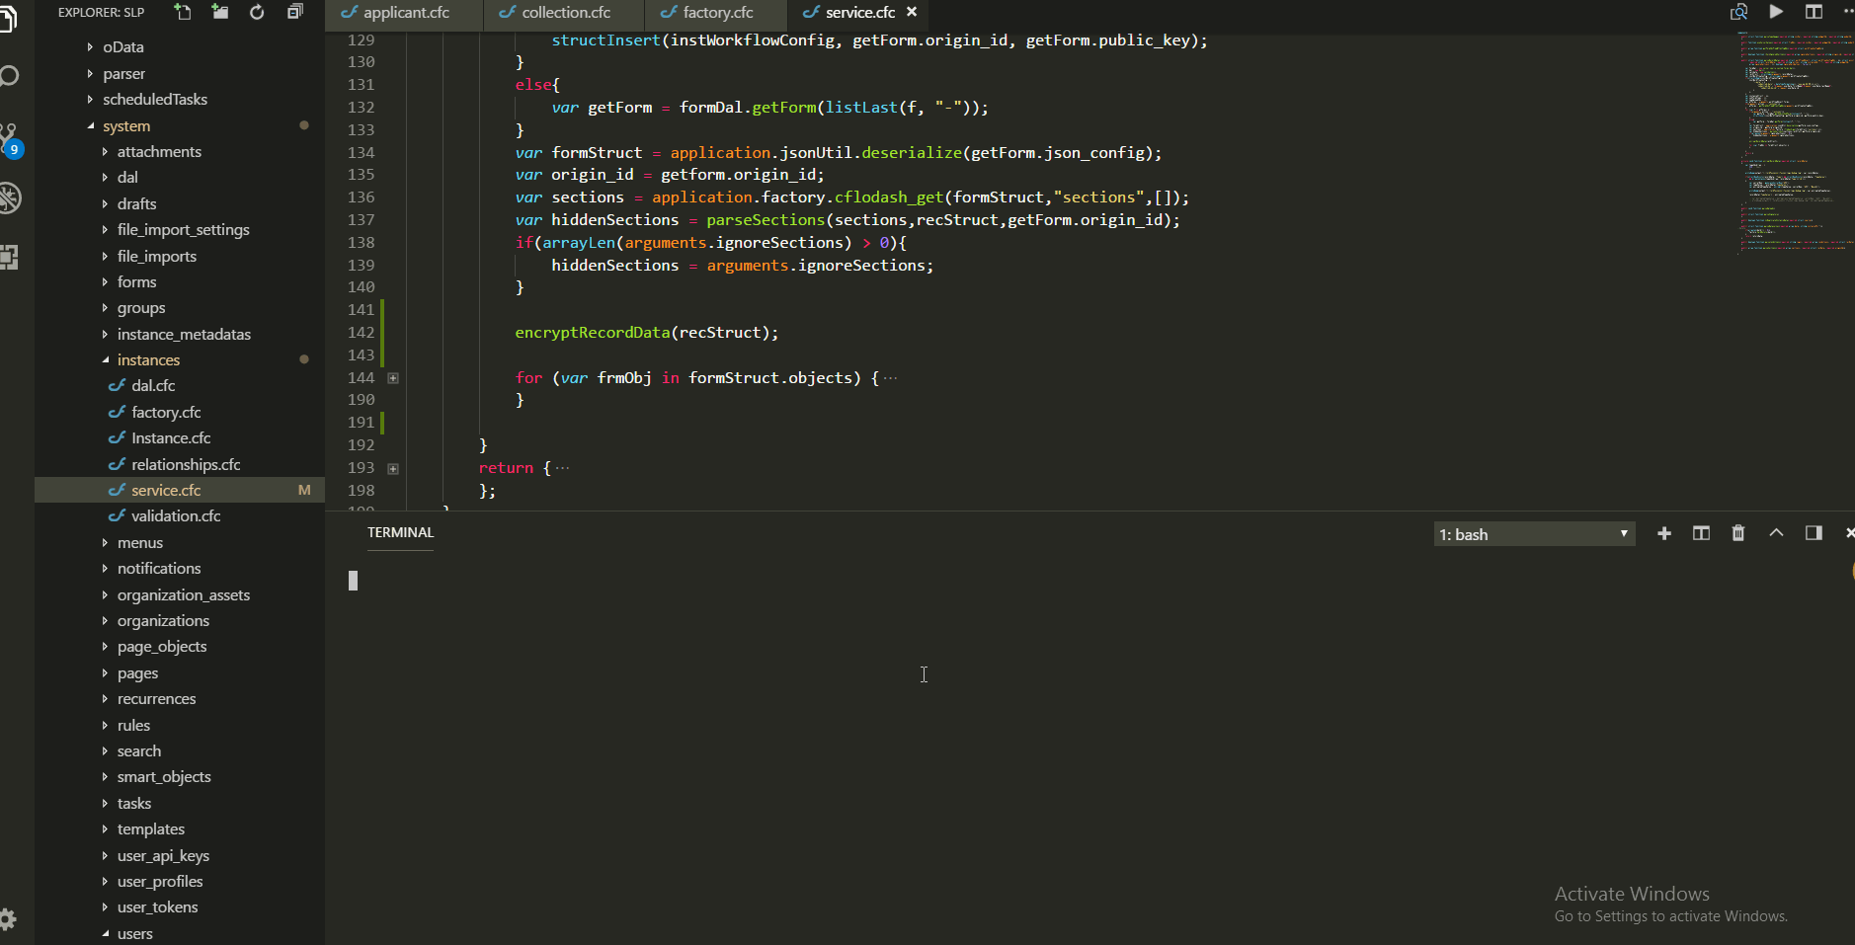Create a new terminal with plus icon
This screenshot has height=945, width=1855.
pyautogui.click(x=1664, y=533)
